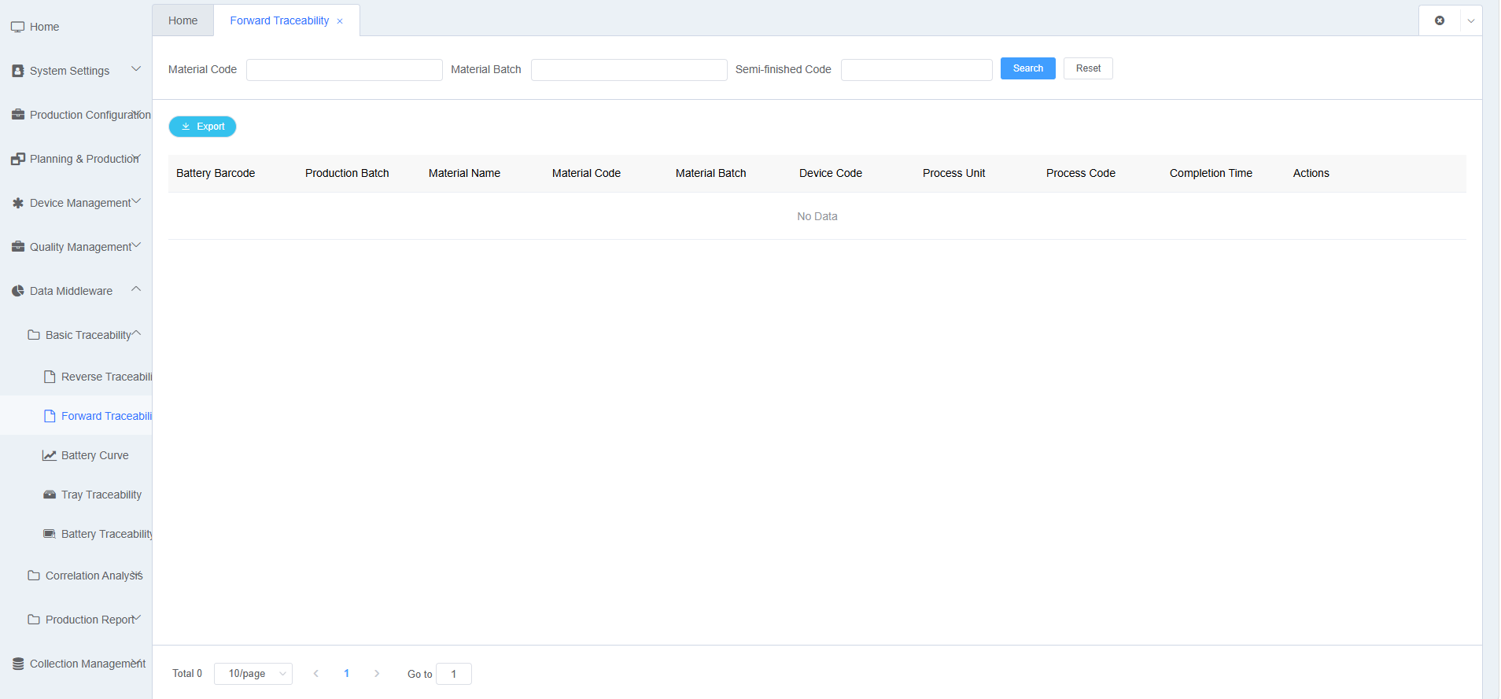
Task: Go to previous page arrow
Action: pyautogui.click(x=315, y=674)
